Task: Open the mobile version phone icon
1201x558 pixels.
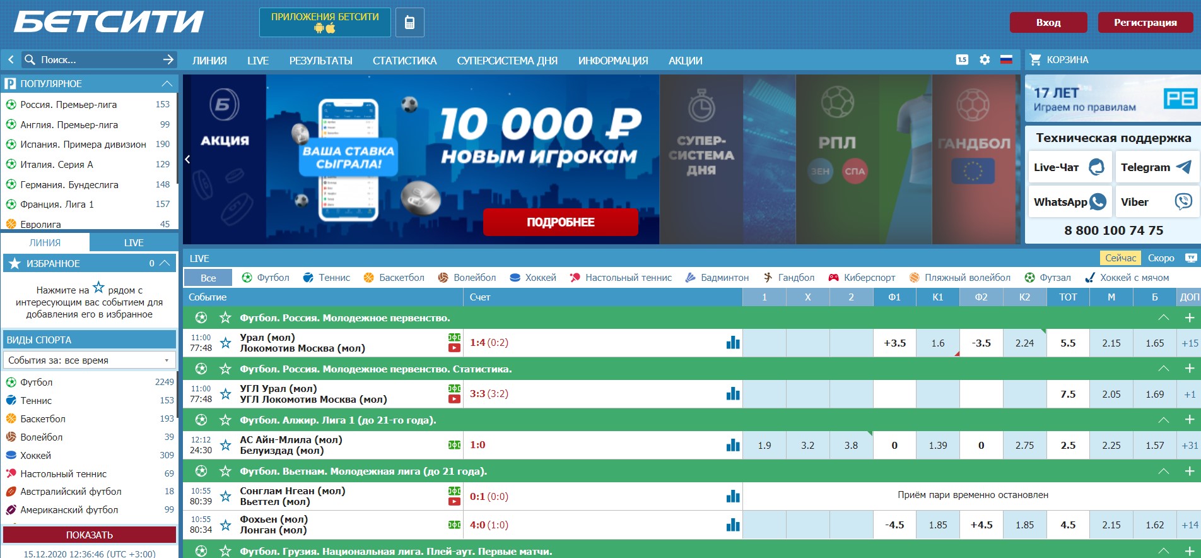Action: pyautogui.click(x=409, y=23)
